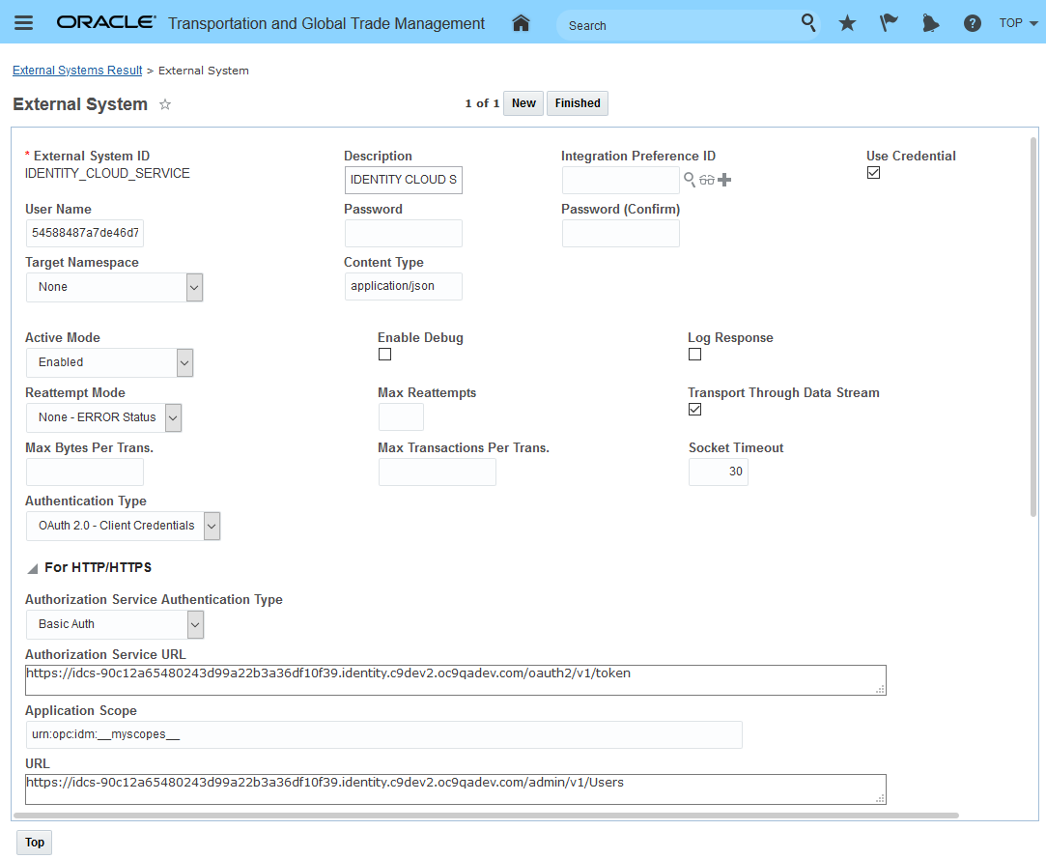This screenshot has height=859, width=1046.
Task: Collapse the For HTTP/HTTPS section
Action: click(x=32, y=569)
